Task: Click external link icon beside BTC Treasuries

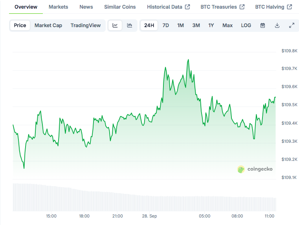Action: pos(242,7)
